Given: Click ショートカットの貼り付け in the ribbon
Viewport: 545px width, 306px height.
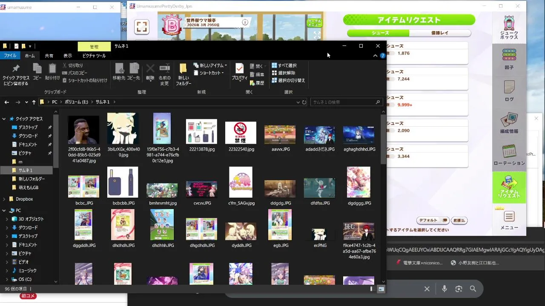Looking at the screenshot, I should click(x=85, y=80).
